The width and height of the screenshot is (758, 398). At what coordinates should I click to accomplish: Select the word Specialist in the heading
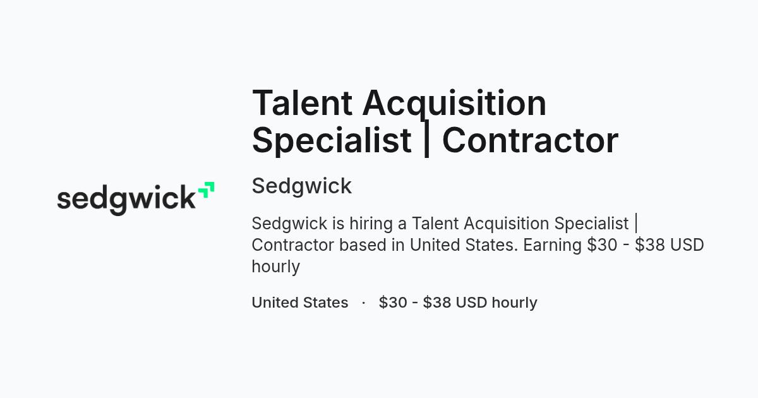[332, 140]
